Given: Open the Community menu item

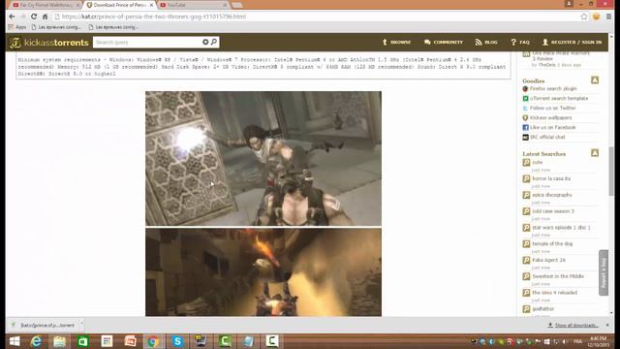Looking at the screenshot, I should click(x=444, y=42).
